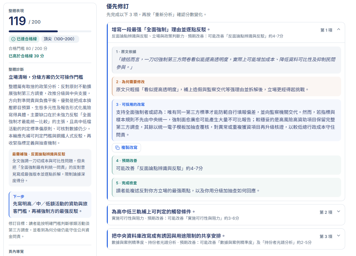
Task: Click the 1 · 原文依據 section label
Action: (x=126, y=52)
